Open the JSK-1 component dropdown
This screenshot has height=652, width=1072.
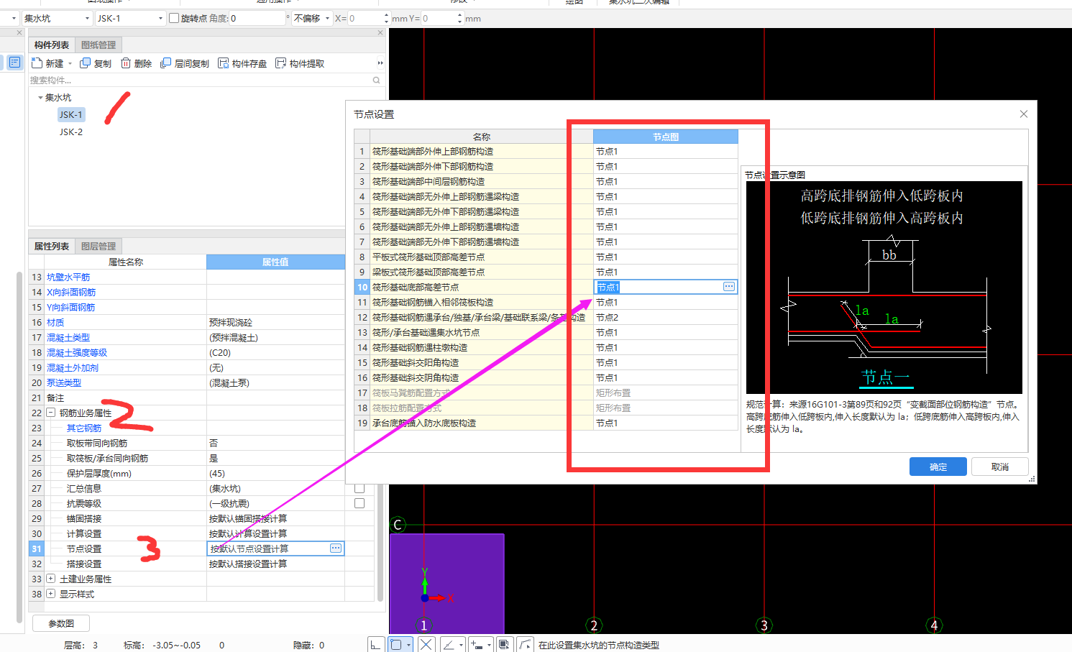[160, 18]
